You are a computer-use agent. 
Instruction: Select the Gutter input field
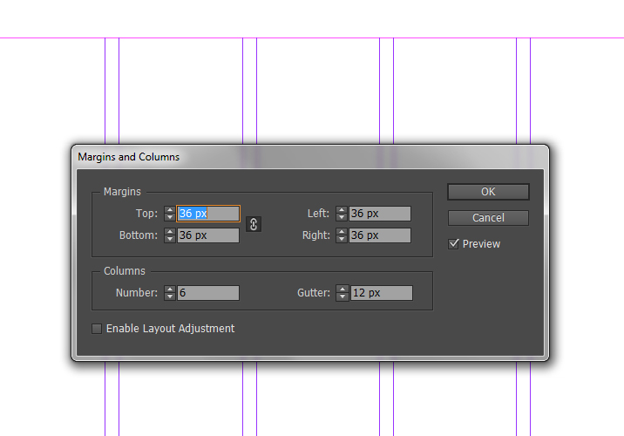coord(381,293)
